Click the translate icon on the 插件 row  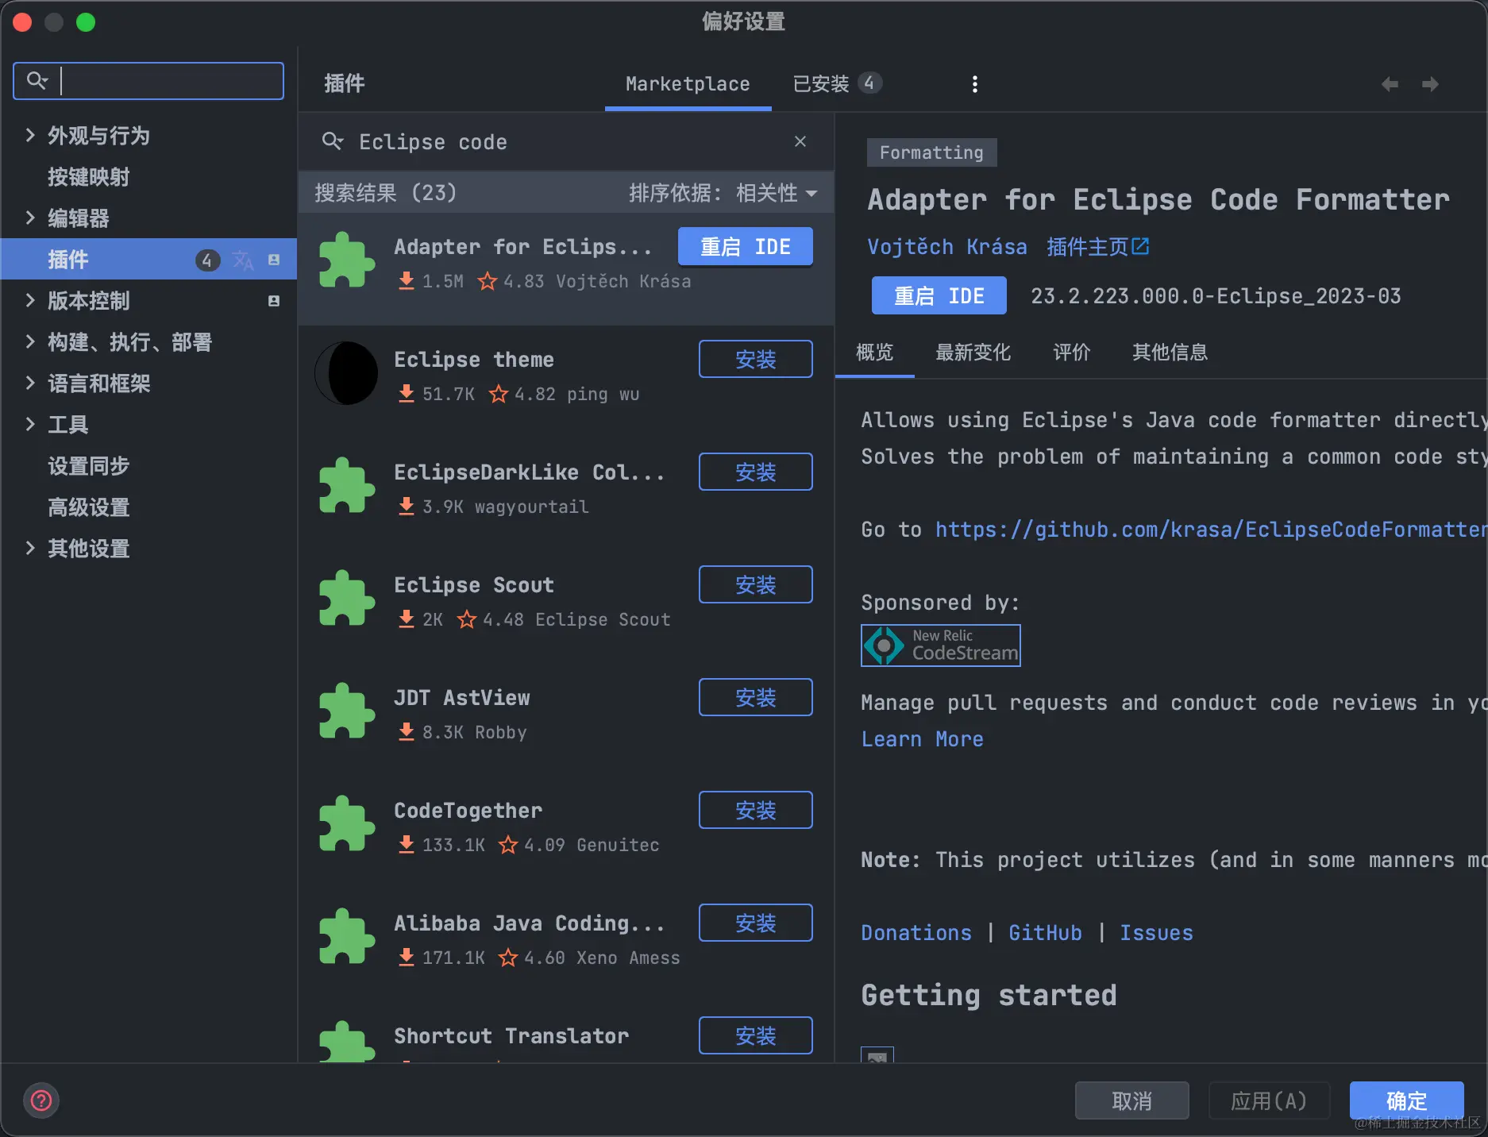[243, 260]
